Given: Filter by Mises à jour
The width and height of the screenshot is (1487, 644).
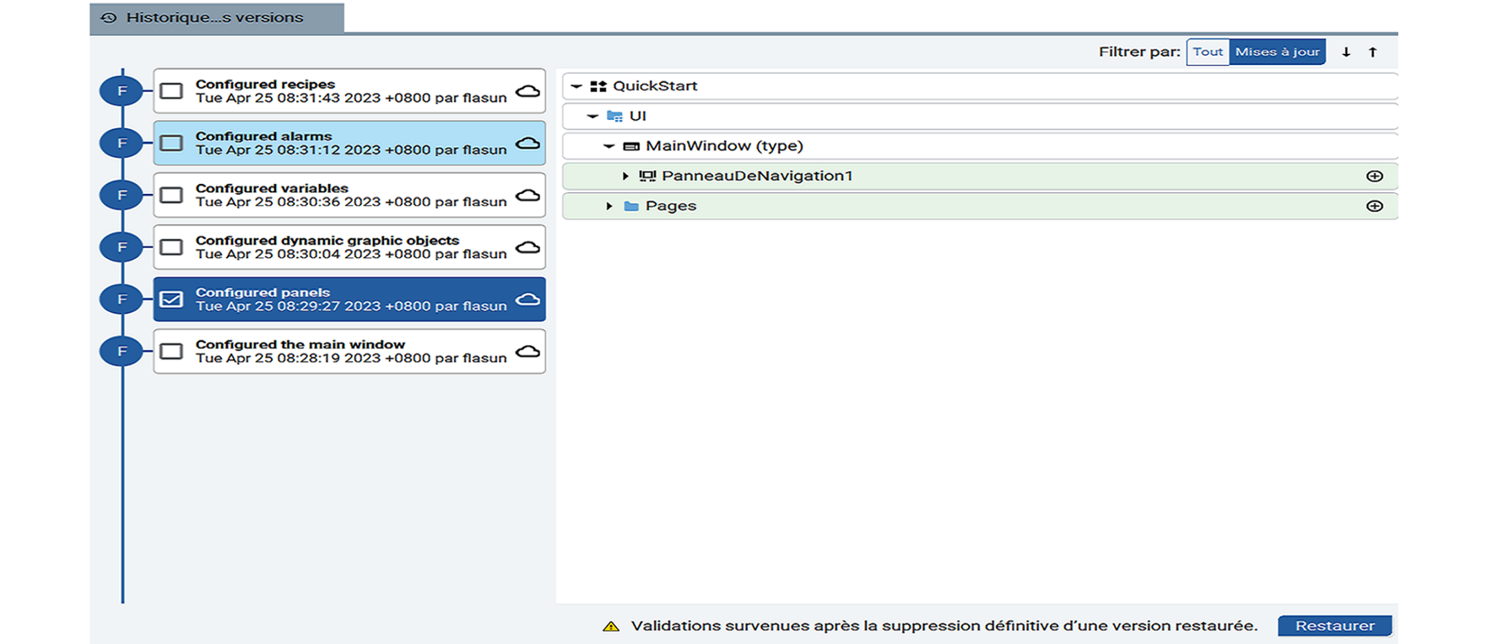Looking at the screenshot, I should 1277,52.
